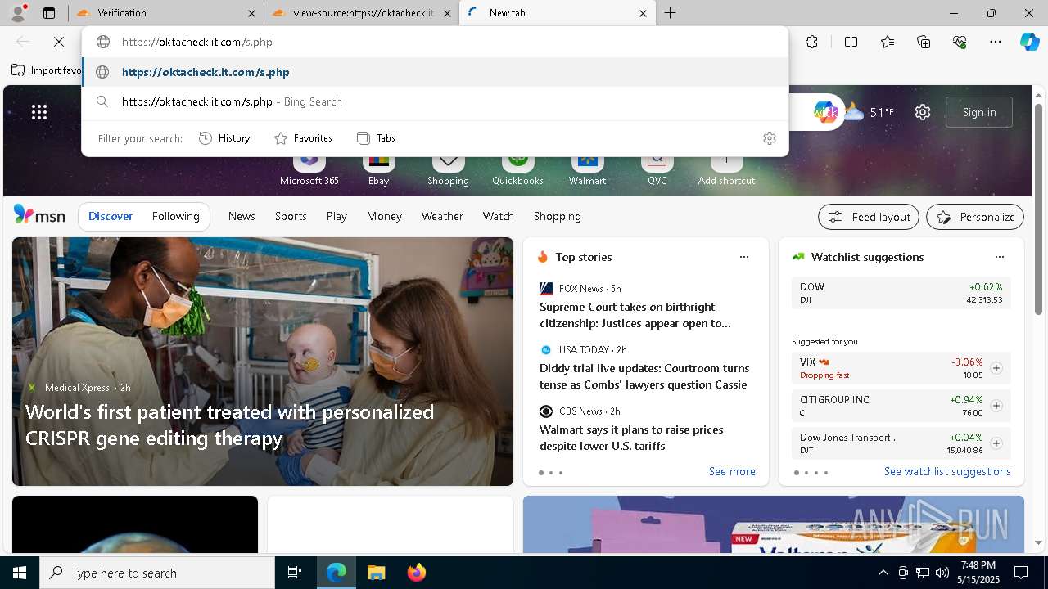Screen dimensions: 1048x589
Task: Switch to the view-source oktacheck tab
Action: 362,13
